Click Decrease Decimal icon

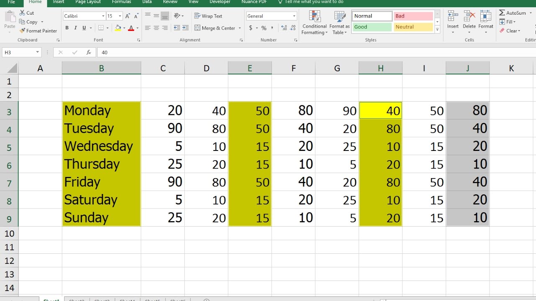tap(293, 28)
